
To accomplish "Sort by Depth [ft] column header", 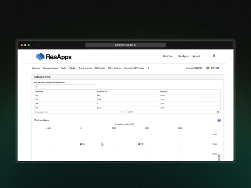I will pyautogui.click(x=164, y=91).
